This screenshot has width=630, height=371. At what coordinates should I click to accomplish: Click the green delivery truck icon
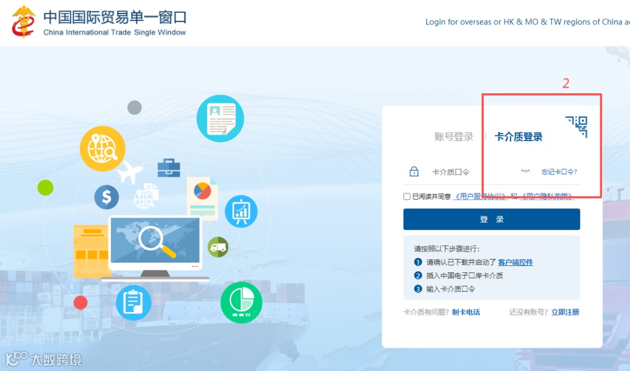tap(218, 247)
